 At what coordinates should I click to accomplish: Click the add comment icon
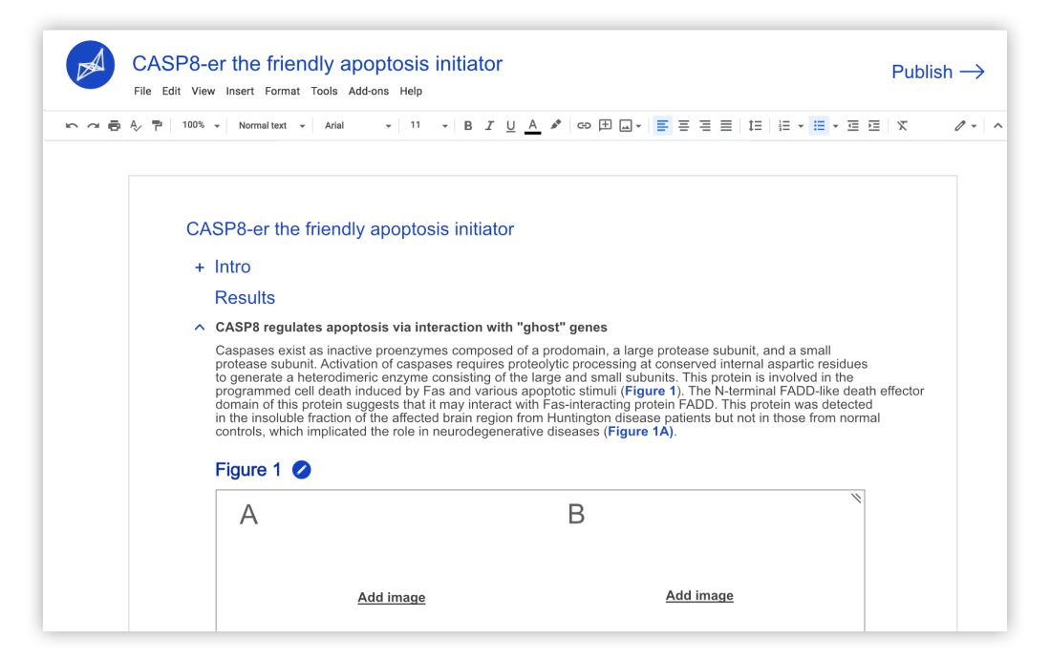[x=605, y=126]
